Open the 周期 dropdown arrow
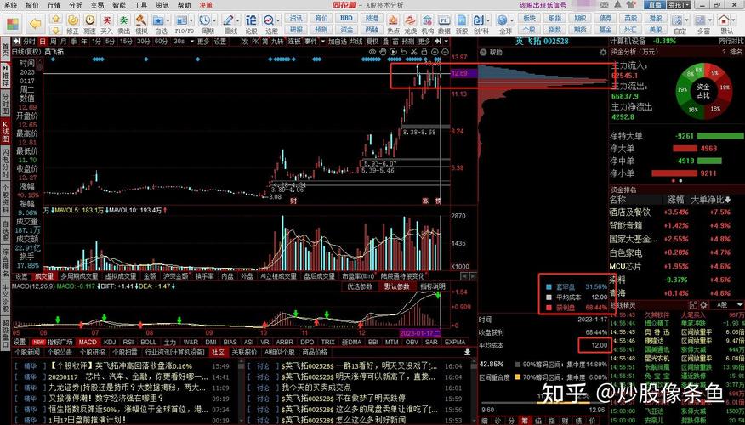This screenshot has width=745, height=425. click(x=214, y=20)
